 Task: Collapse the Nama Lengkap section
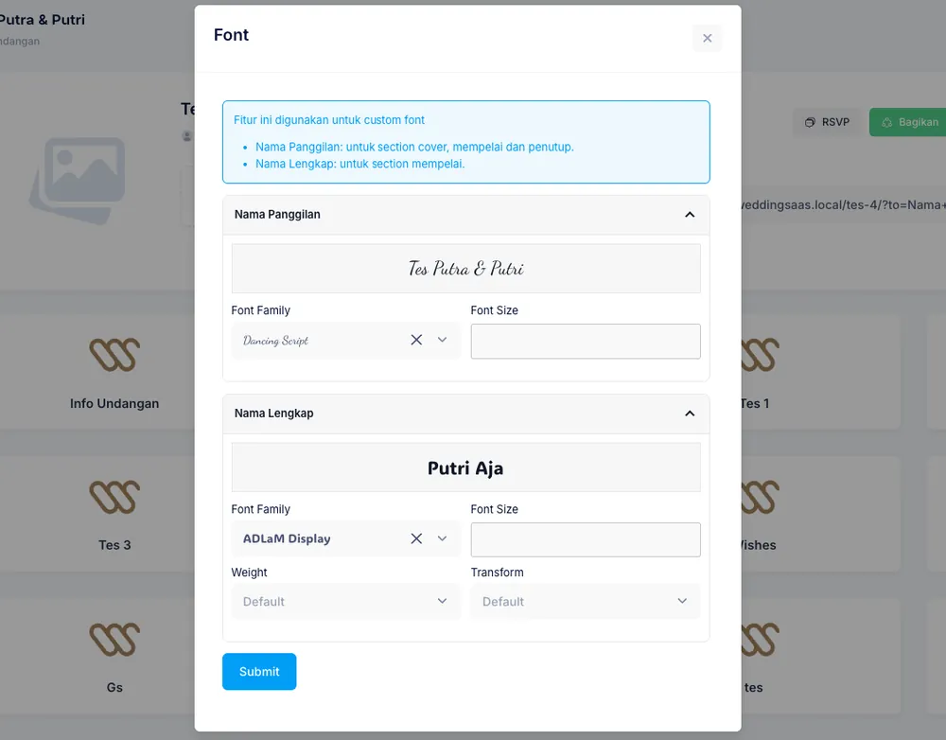pyautogui.click(x=690, y=414)
